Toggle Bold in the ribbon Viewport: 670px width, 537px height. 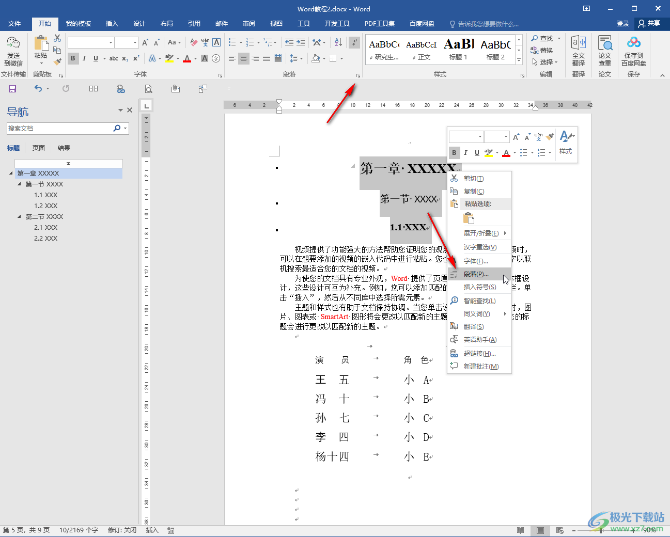point(73,58)
